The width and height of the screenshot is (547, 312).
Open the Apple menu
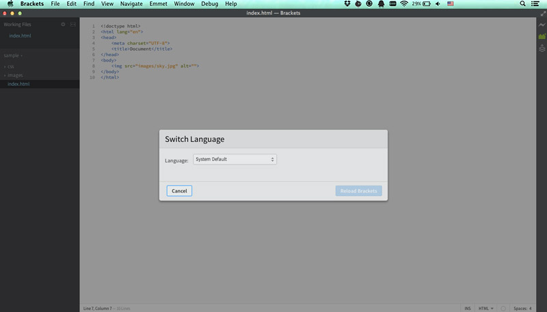point(10,4)
